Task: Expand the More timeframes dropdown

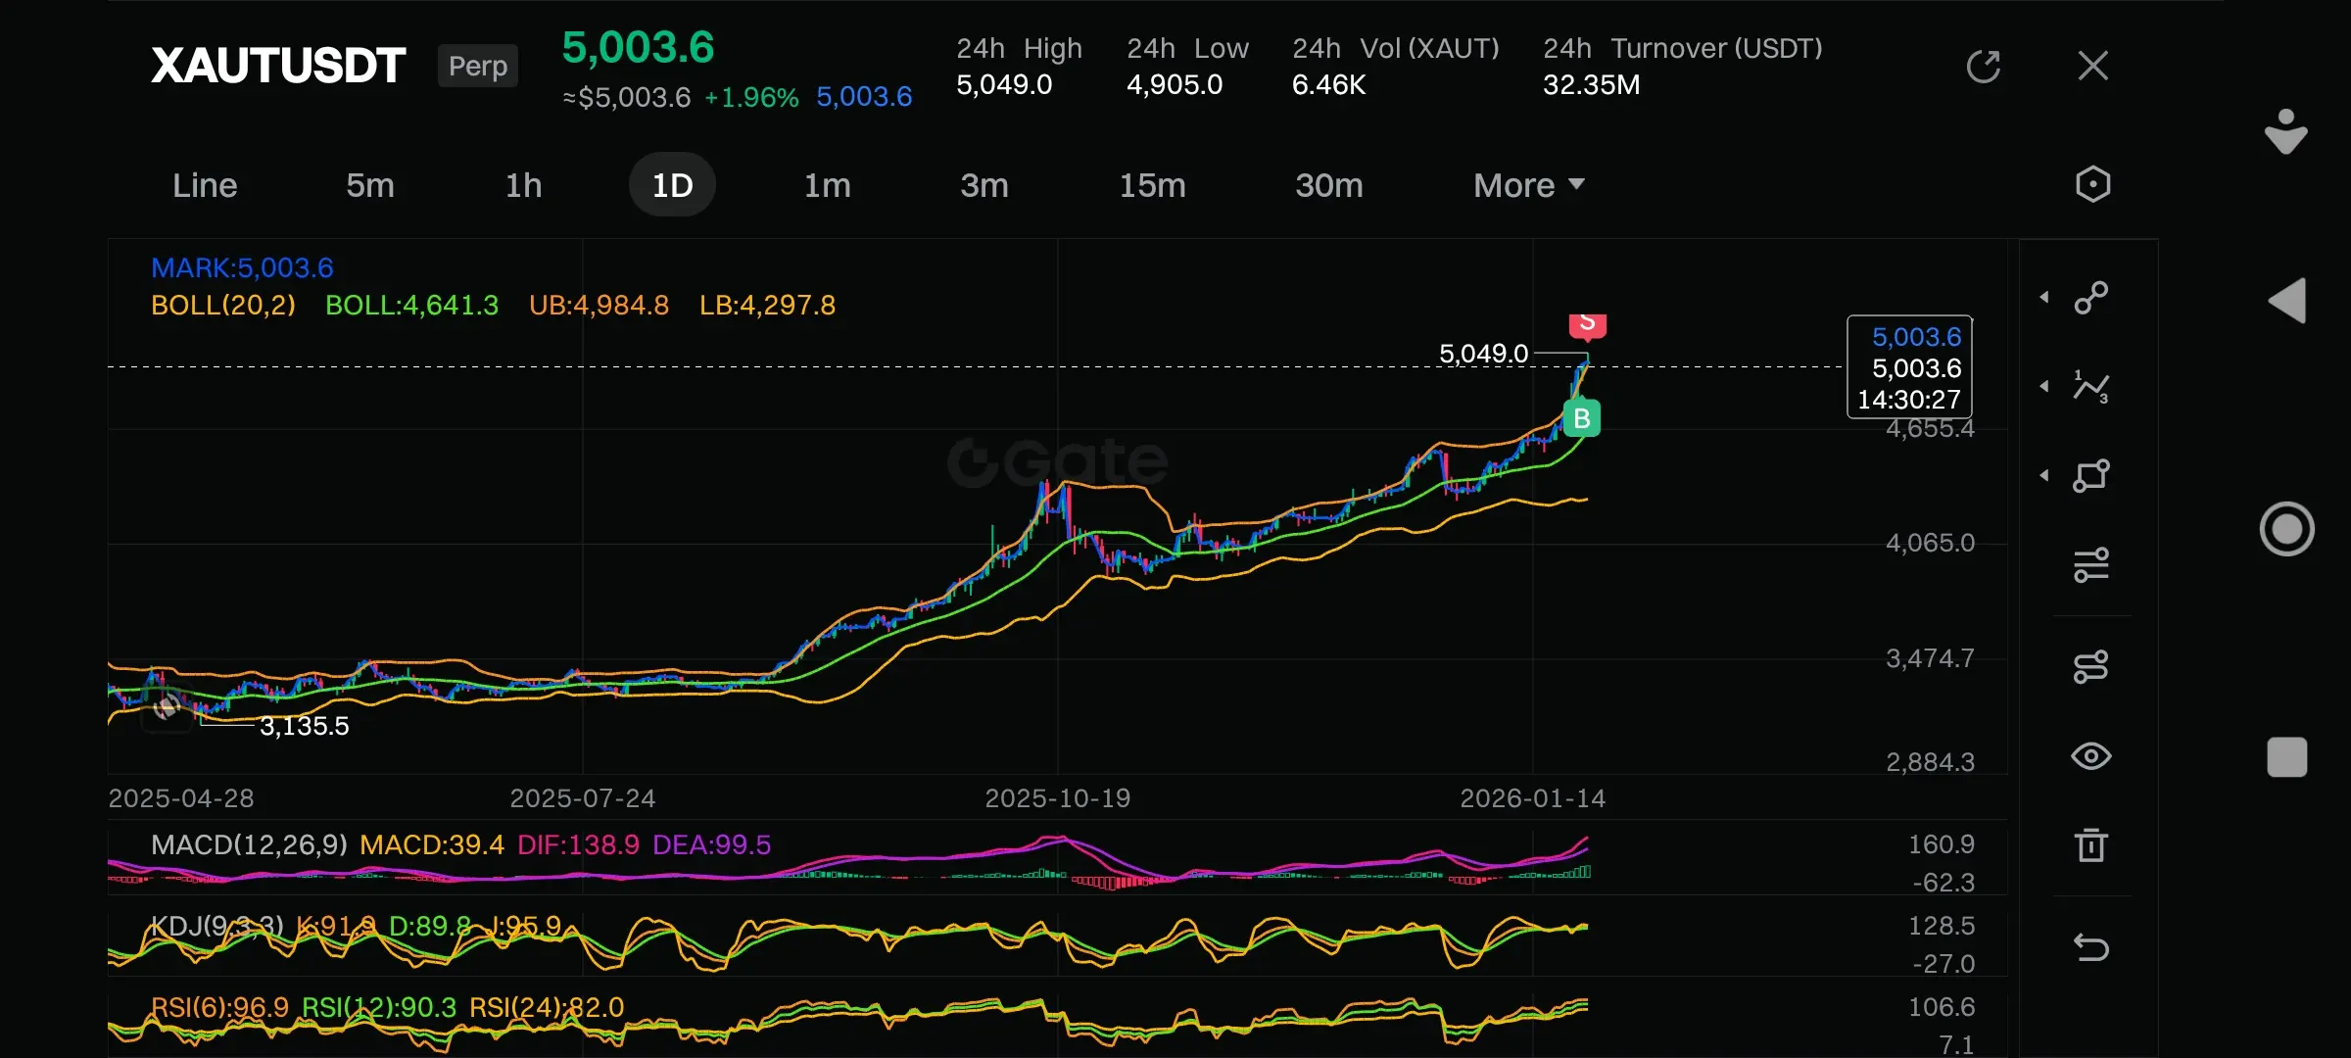Action: (1528, 185)
